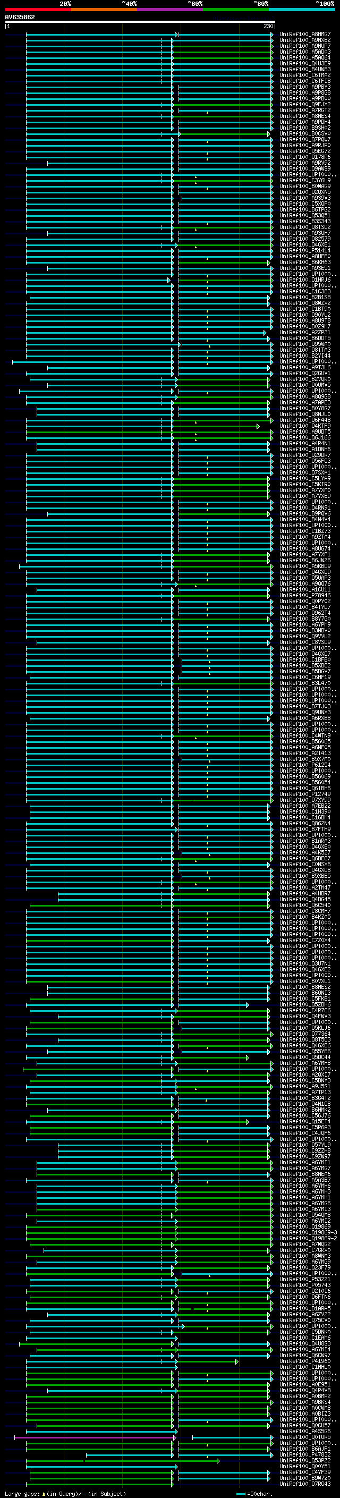Select the UniRef100_B3L470 label
340x1498 pixels.
[x=305, y=683]
